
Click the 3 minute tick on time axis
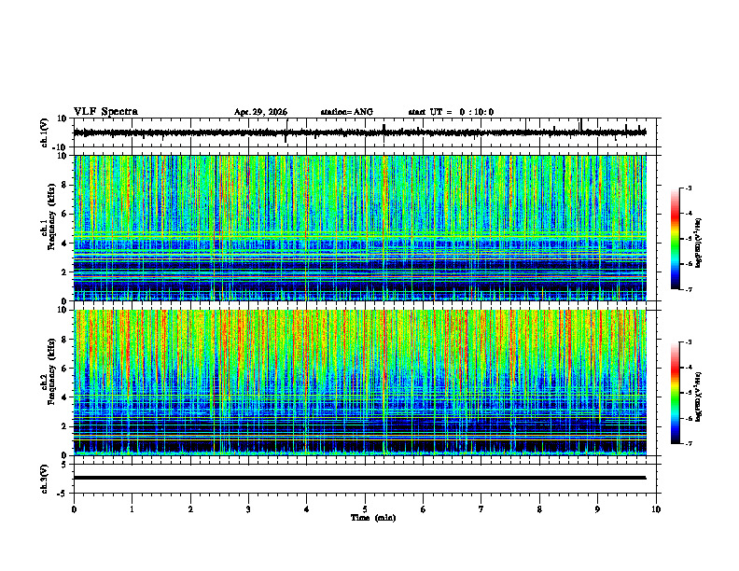pos(248,509)
